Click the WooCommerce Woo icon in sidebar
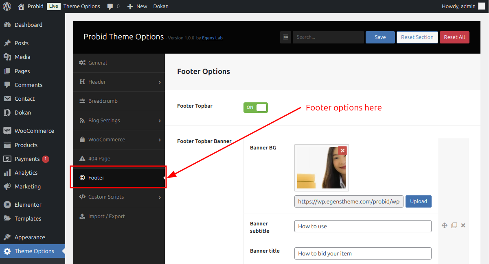This screenshot has height=264, width=489. (x=7, y=131)
